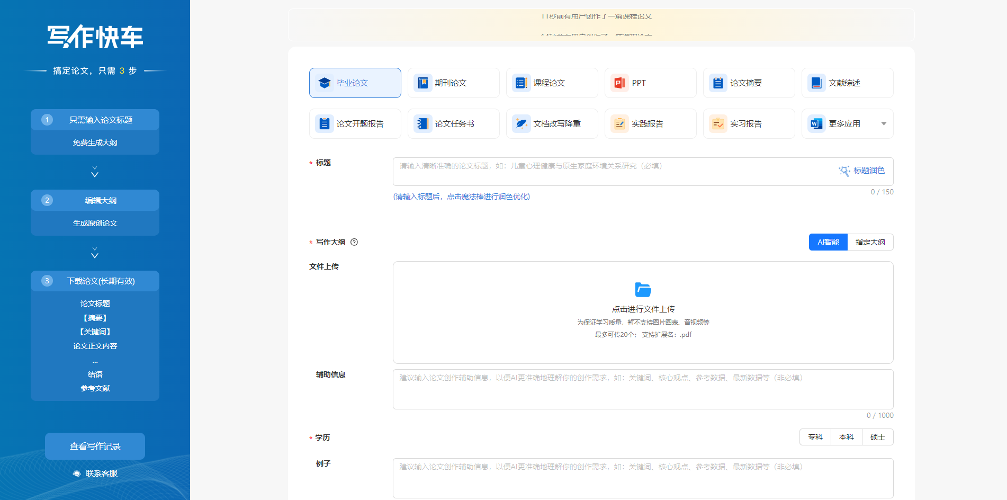
Task: Open 文档改写降重 with the feather icon
Action: coord(522,123)
